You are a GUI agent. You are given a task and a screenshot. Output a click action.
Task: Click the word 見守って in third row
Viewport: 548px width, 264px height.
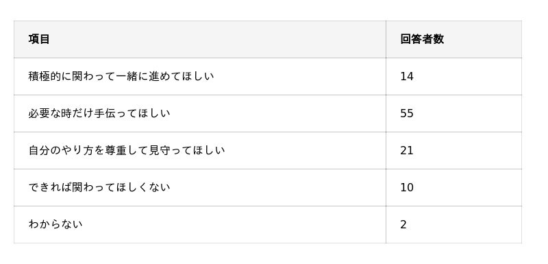(x=171, y=150)
